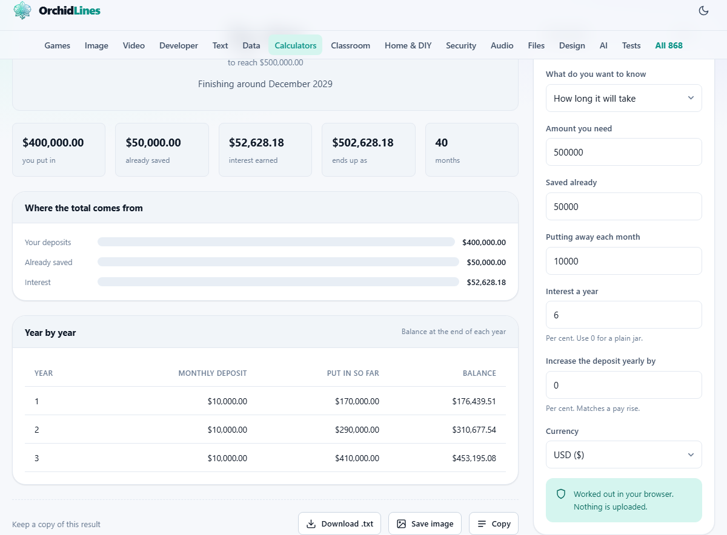
Task: Click the 'Where the total comes from' heading
Action: (x=84, y=208)
